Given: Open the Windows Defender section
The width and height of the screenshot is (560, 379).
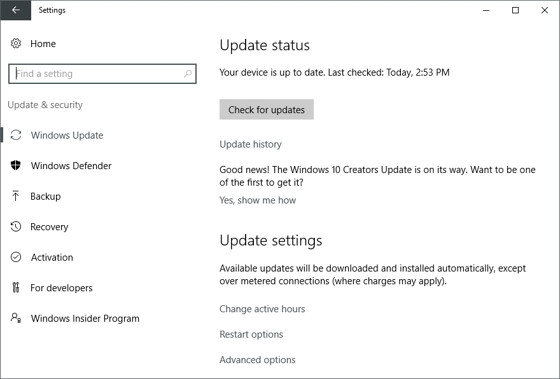Looking at the screenshot, I should pos(71,165).
